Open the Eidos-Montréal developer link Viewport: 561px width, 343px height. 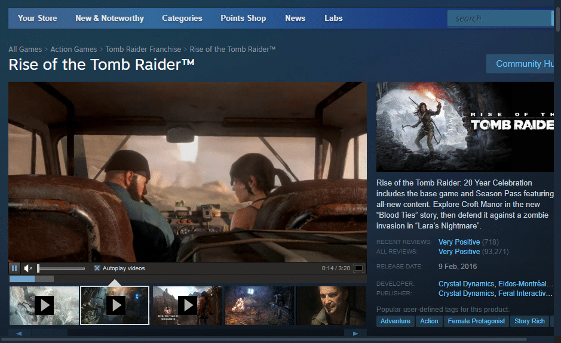pyautogui.click(x=526, y=284)
